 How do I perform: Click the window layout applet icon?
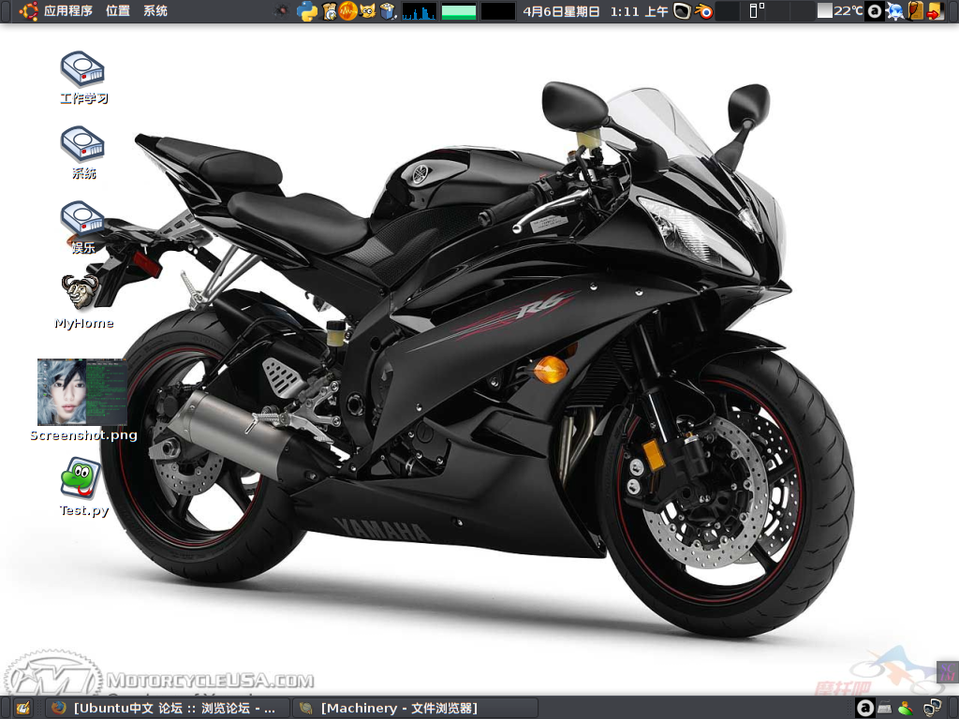pos(757,10)
